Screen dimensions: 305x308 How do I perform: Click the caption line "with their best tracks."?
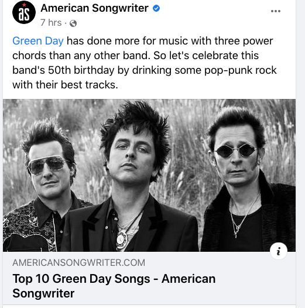tap(65, 85)
